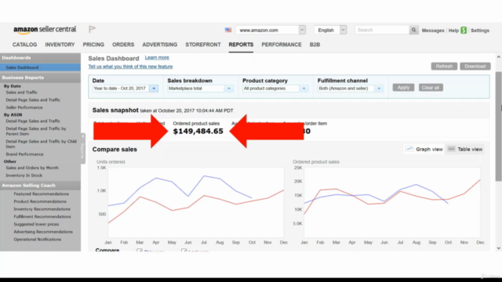
Task: Open the PRICING menu
Action: coord(93,45)
